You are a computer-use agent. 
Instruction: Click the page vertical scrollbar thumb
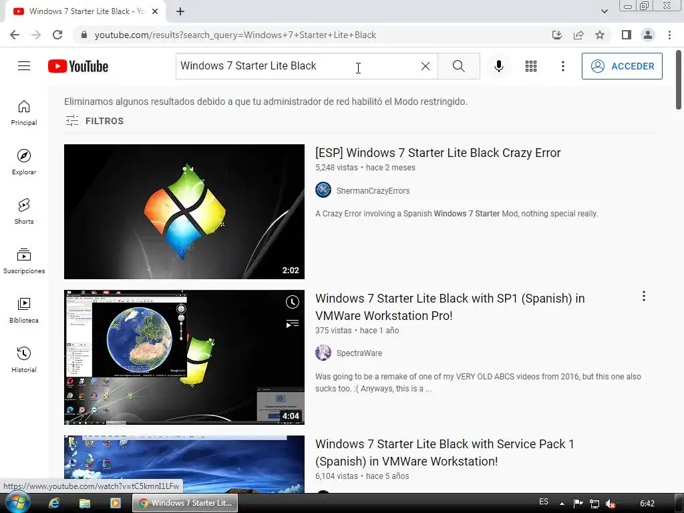tap(679, 80)
